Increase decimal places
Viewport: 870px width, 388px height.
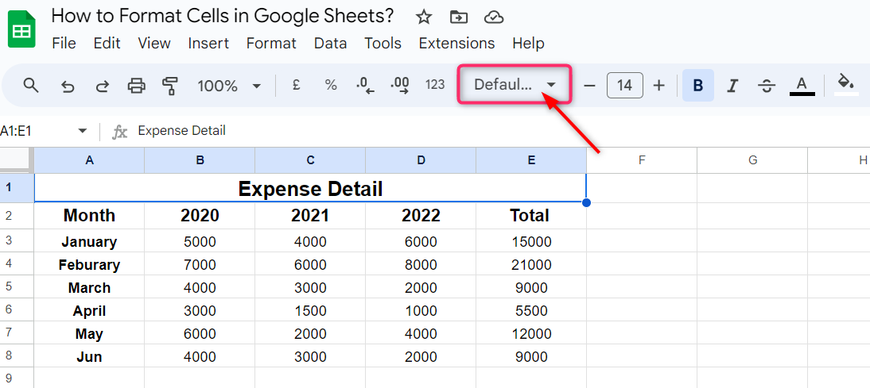(x=400, y=85)
